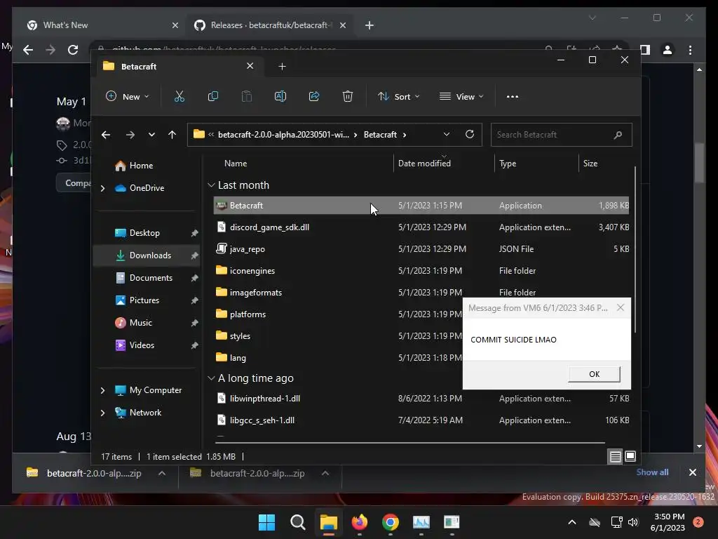Click Show all downloads link

[652, 472]
